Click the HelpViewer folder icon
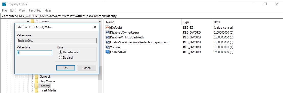283x93 pixels. coord(36,81)
